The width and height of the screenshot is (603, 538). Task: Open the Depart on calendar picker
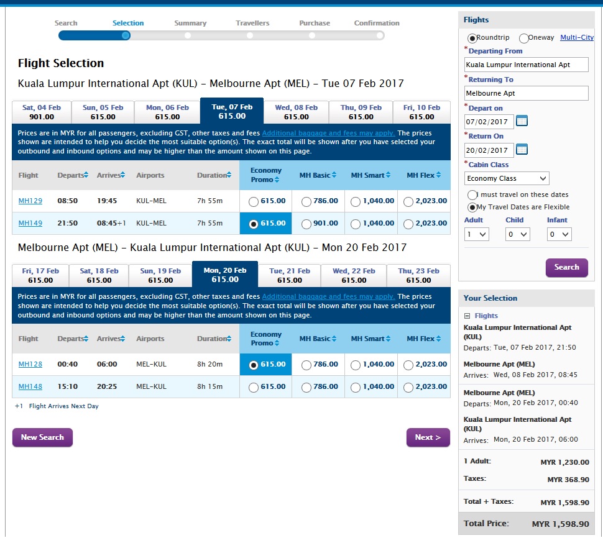point(522,121)
